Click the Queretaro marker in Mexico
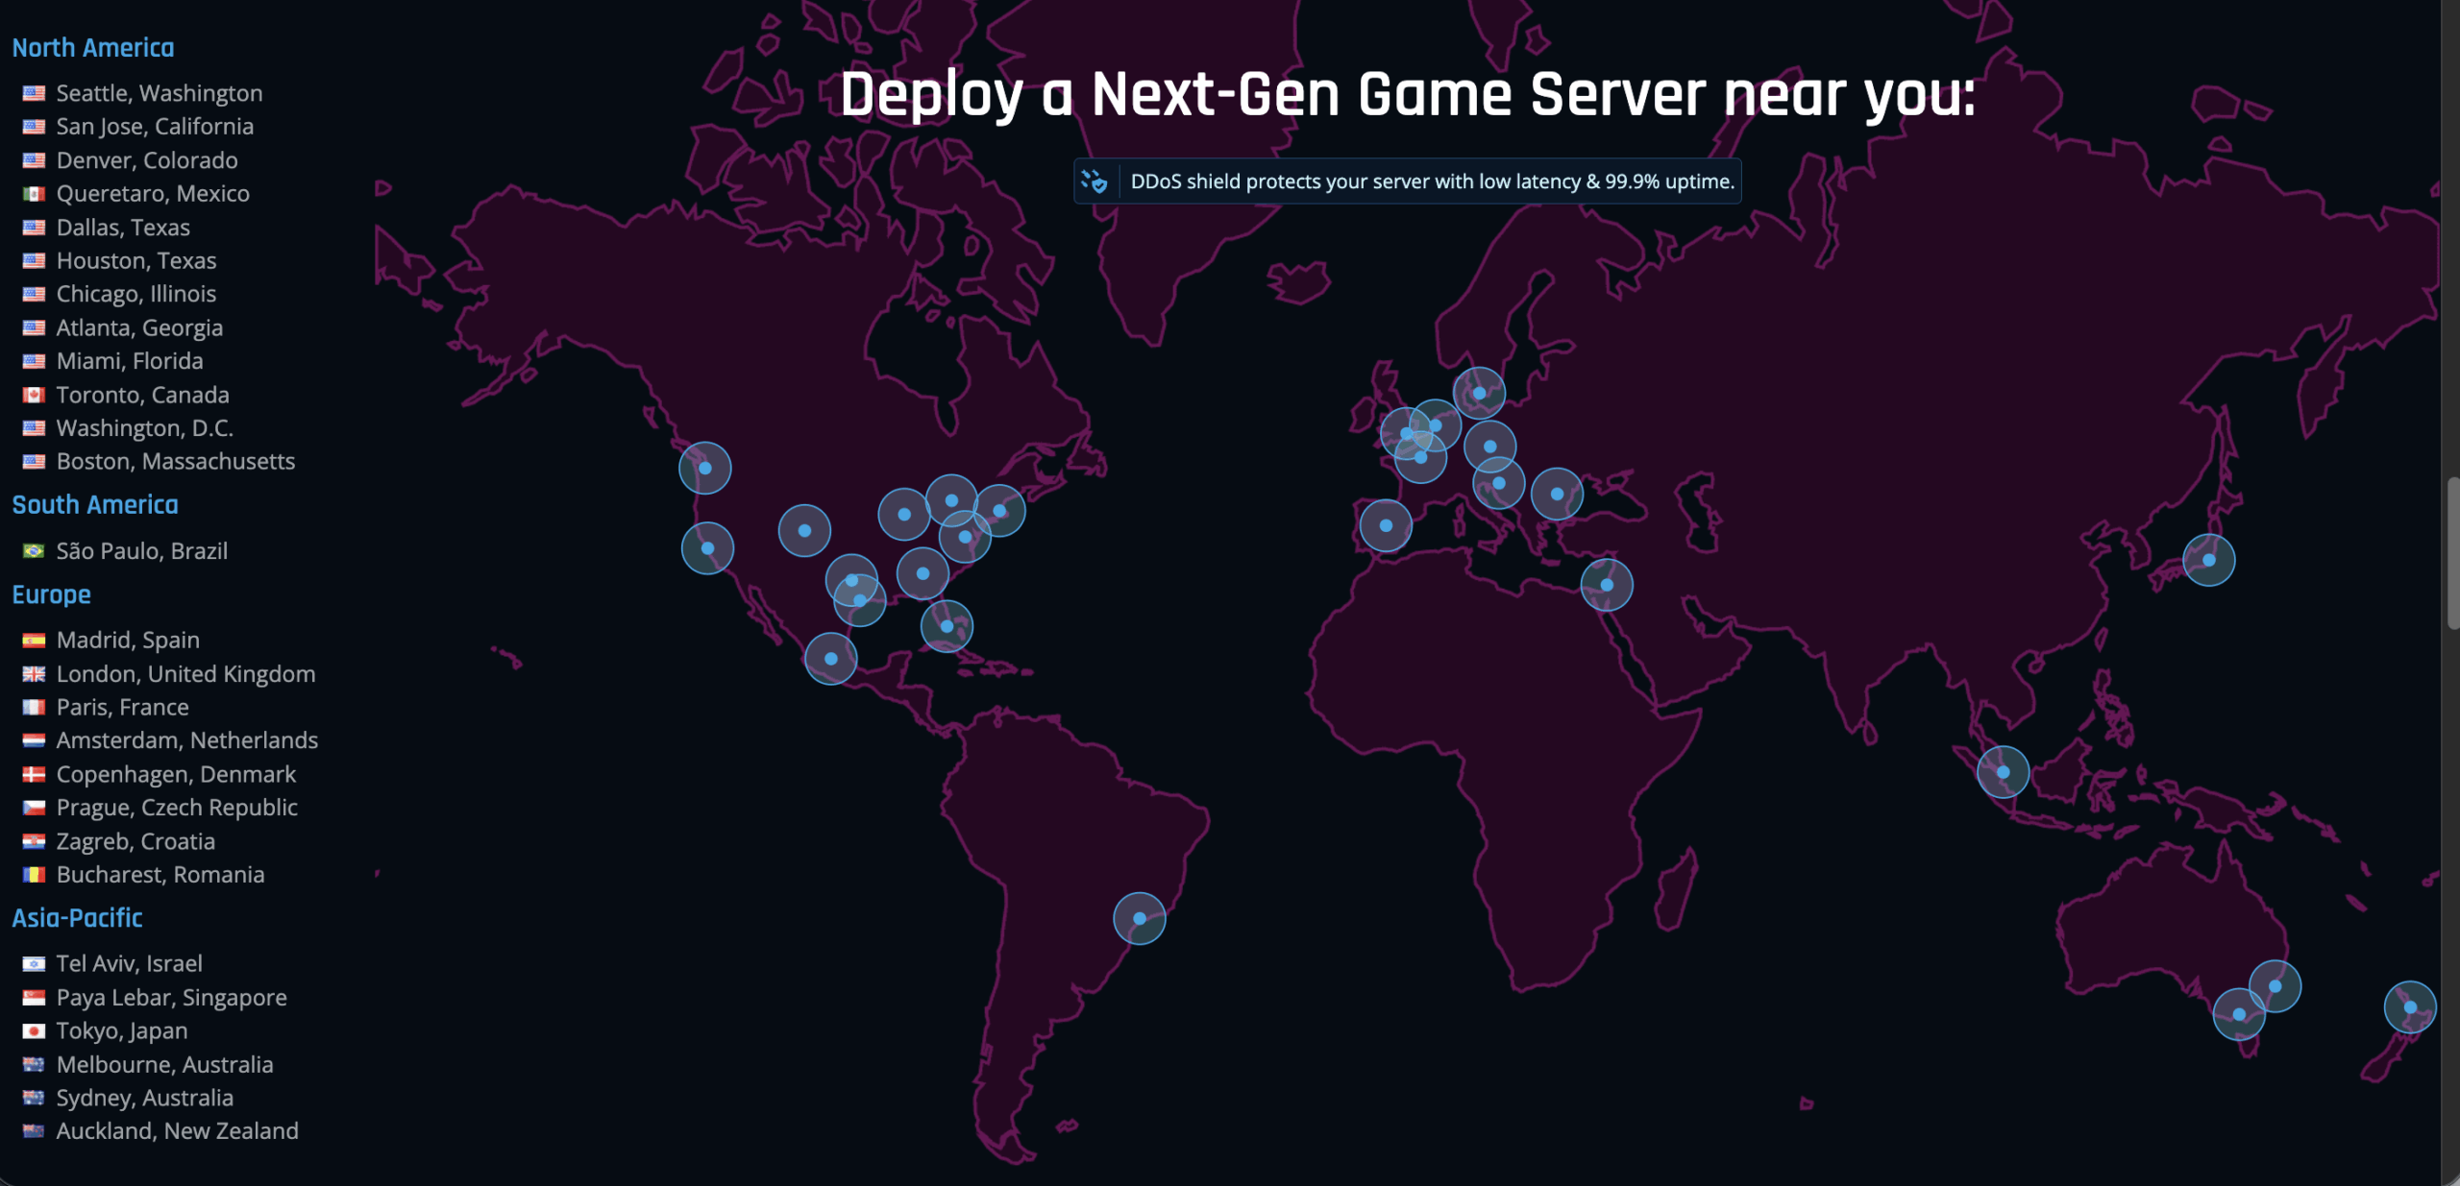 (830, 659)
